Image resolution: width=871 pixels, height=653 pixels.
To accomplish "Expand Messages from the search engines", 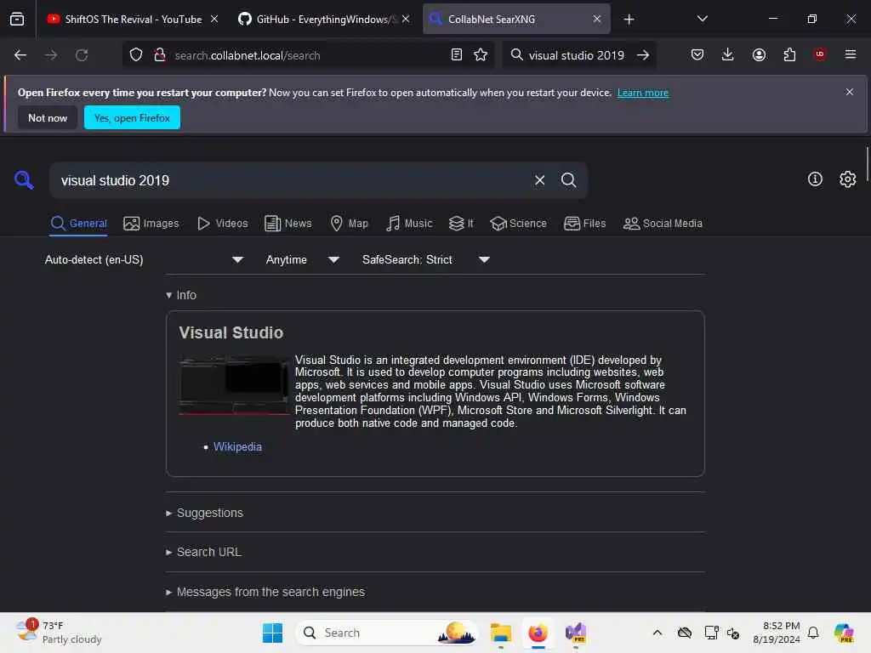I will click(x=265, y=592).
